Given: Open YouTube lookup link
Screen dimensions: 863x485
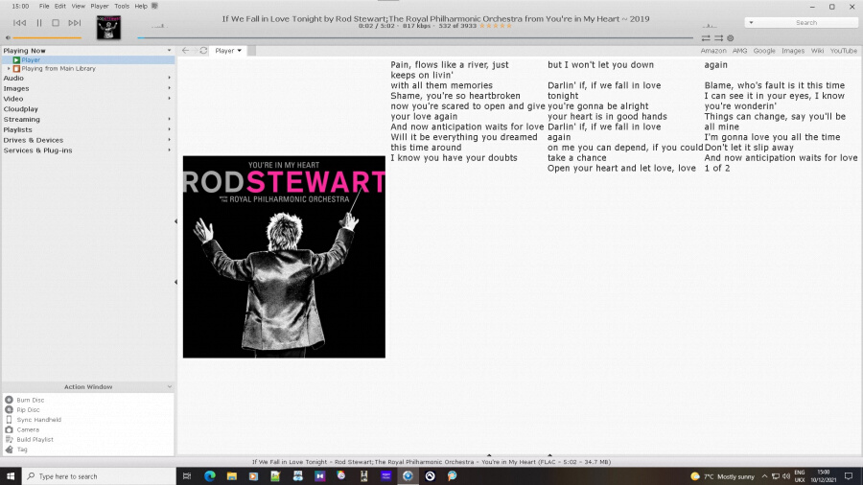Looking at the screenshot, I should [x=844, y=51].
